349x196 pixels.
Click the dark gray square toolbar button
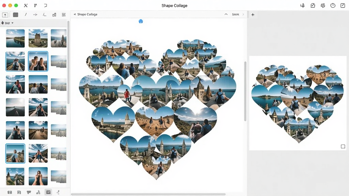[16, 15]
